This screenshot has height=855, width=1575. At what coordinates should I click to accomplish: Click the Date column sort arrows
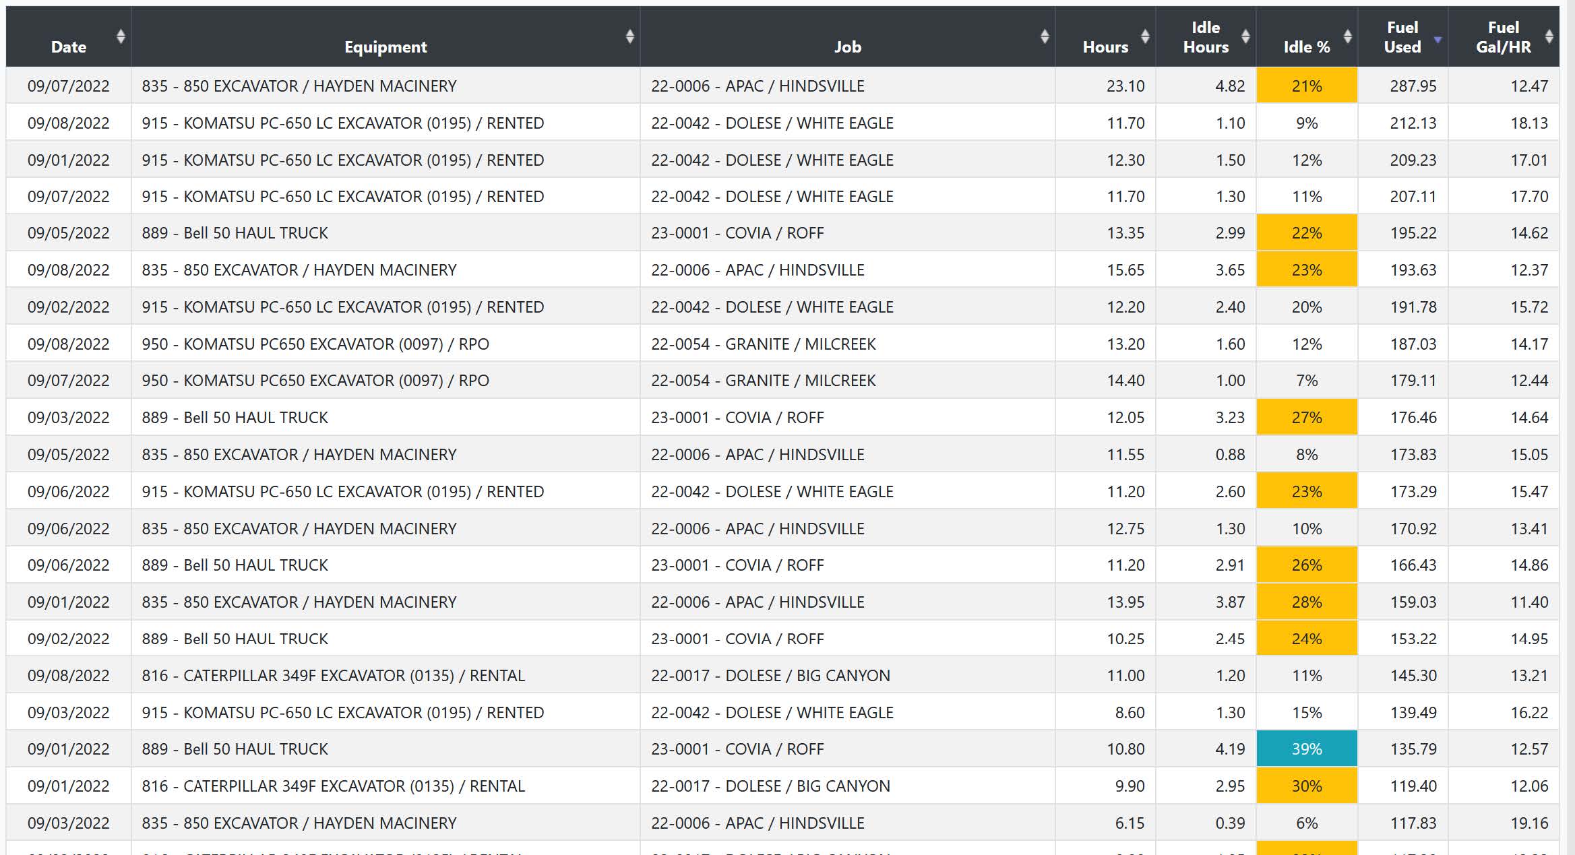[x=121, y=36]
